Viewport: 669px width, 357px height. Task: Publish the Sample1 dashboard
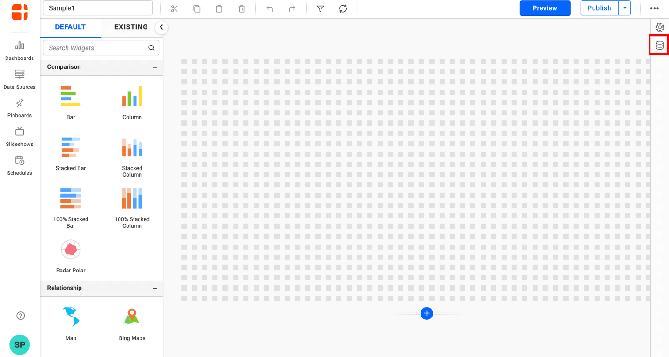pyautogui.click(x=599, y=8)
